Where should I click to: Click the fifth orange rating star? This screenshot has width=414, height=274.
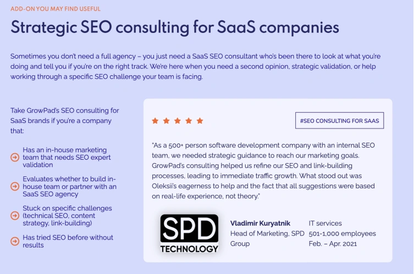[x=200, y=120]
